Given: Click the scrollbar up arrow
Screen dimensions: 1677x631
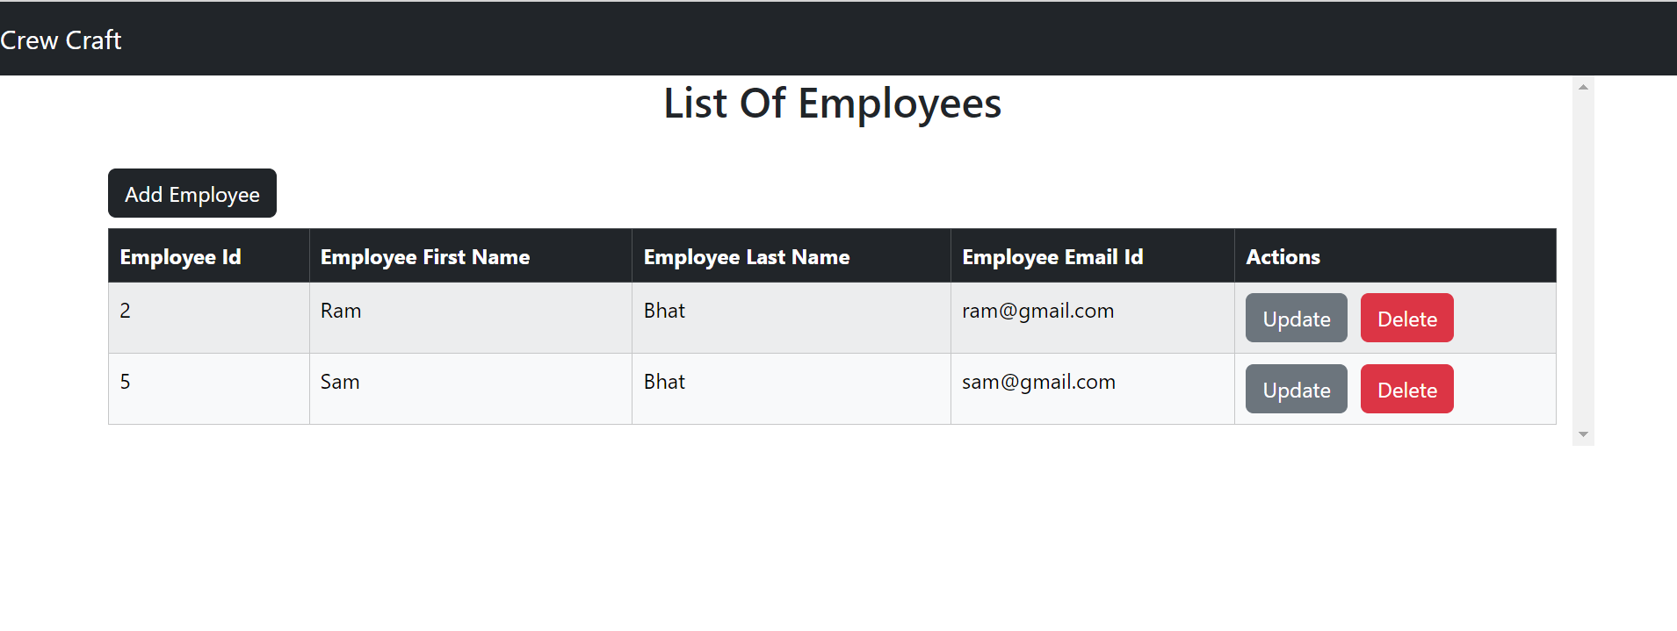Looking at the screenshot, I should coord(1583,87).
